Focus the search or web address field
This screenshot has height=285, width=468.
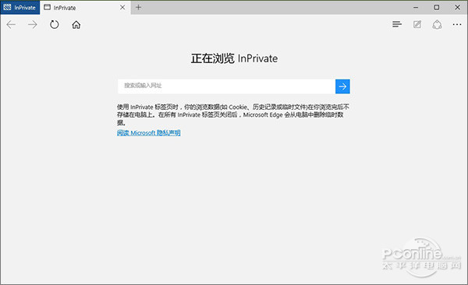tap(226, 86)
